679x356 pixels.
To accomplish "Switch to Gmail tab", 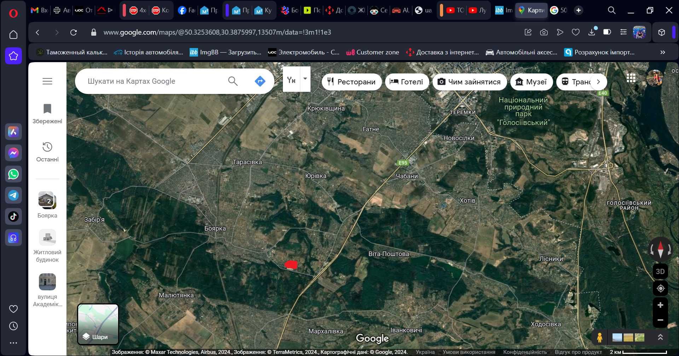I will 39,11.
